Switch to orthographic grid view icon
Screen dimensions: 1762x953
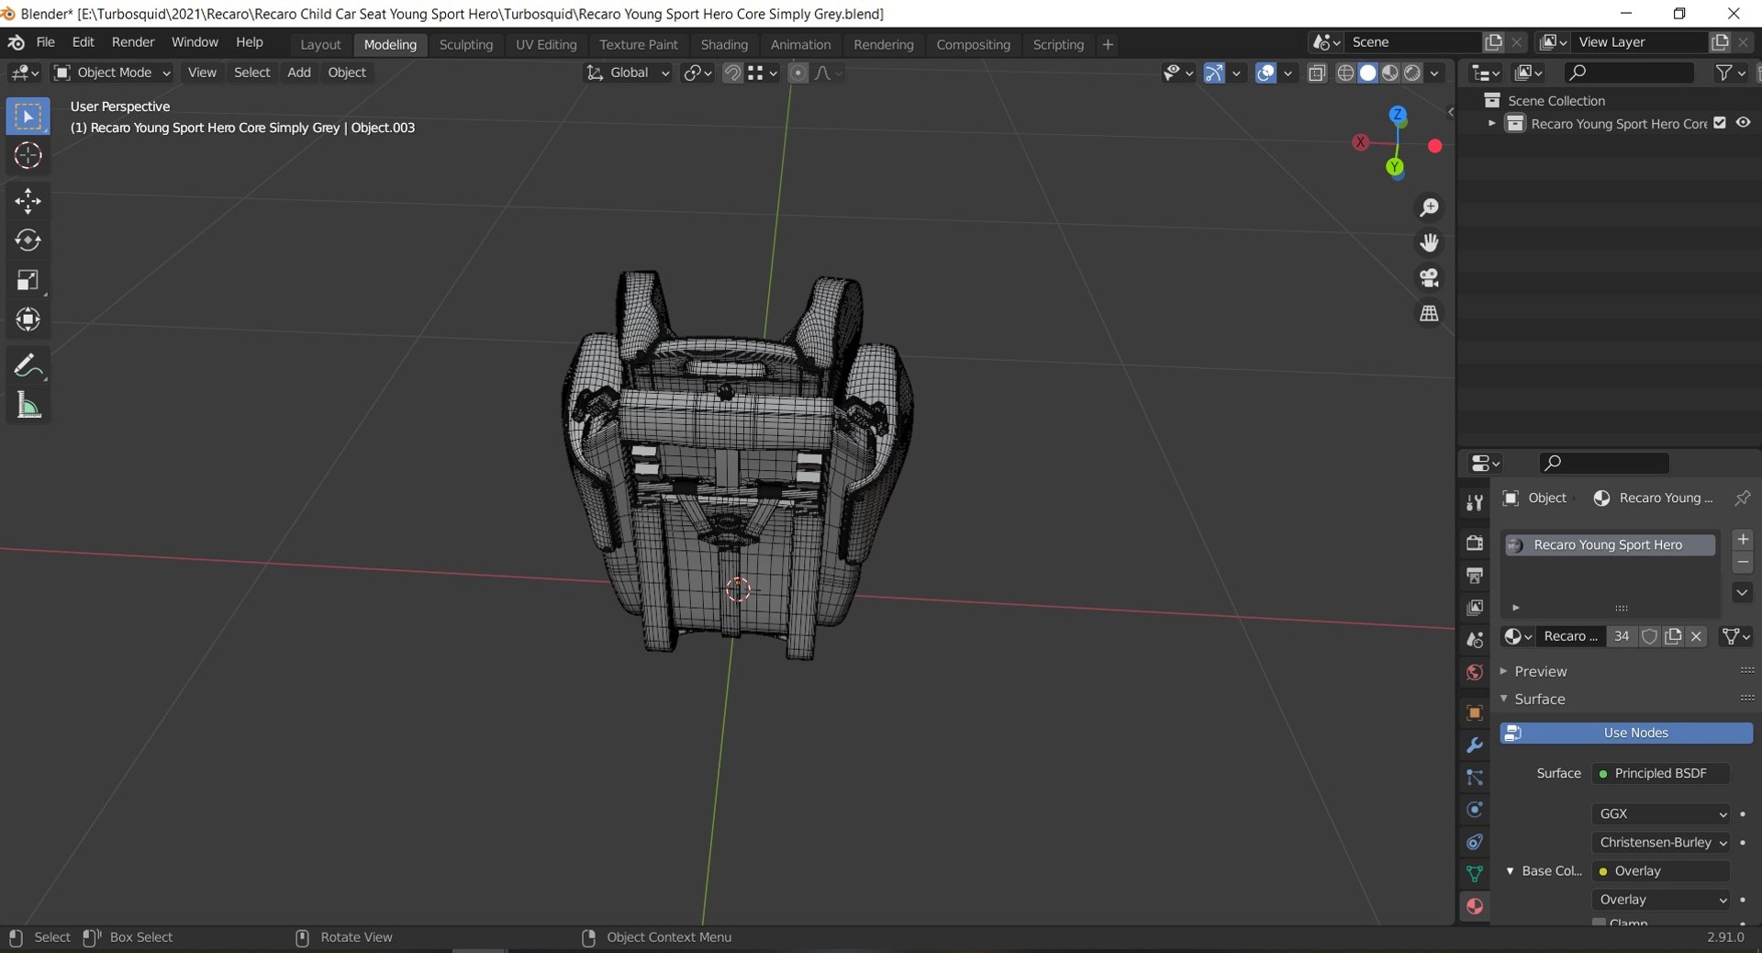click(x=1429, y=314)
